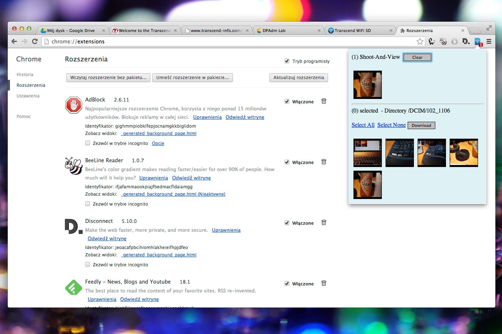Open Feedly's Uprawnienia link
This screenshot has height=334, width=502.
point(102,299)
